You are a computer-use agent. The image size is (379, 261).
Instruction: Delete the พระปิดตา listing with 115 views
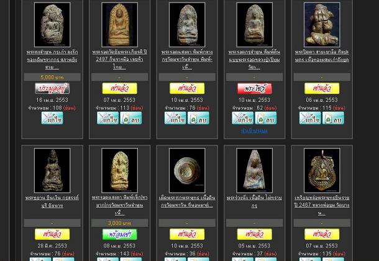coord(333,118)
